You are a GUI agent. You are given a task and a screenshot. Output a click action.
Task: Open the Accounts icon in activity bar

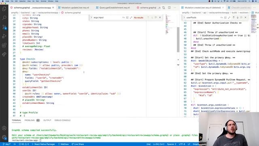pos(4,128)
